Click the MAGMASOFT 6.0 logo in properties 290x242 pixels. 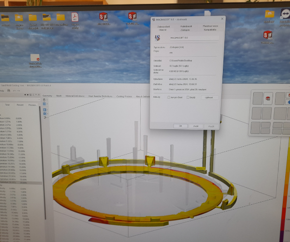(x=157, y=38)
